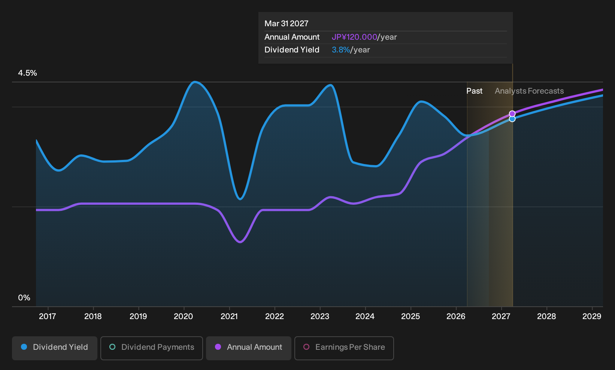This screenshot has width=615, height=370.
Task: Select the purple Annual Amount data point marker
Action: 512,114
